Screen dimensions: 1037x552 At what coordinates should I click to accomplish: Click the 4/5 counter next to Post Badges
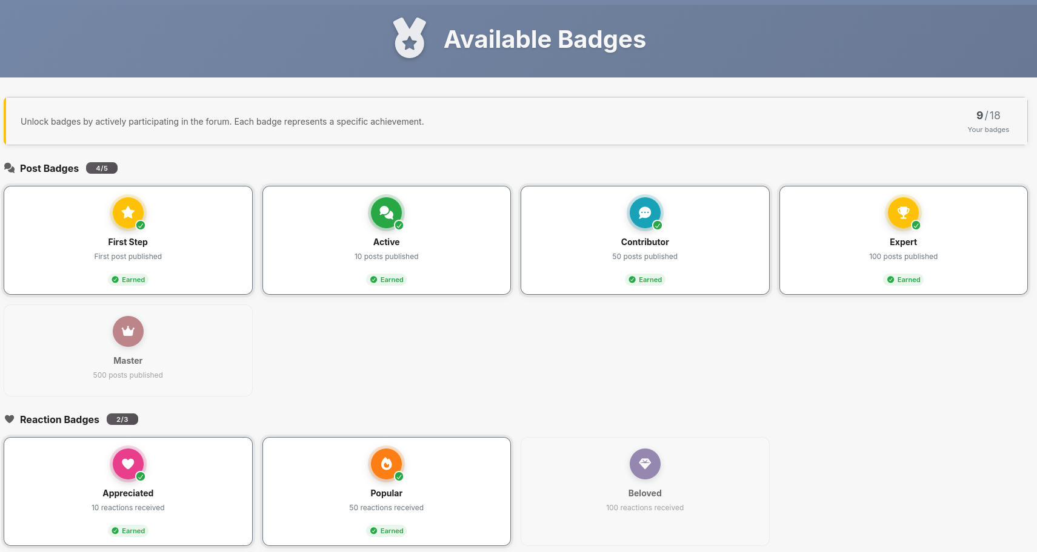point(102,168)
